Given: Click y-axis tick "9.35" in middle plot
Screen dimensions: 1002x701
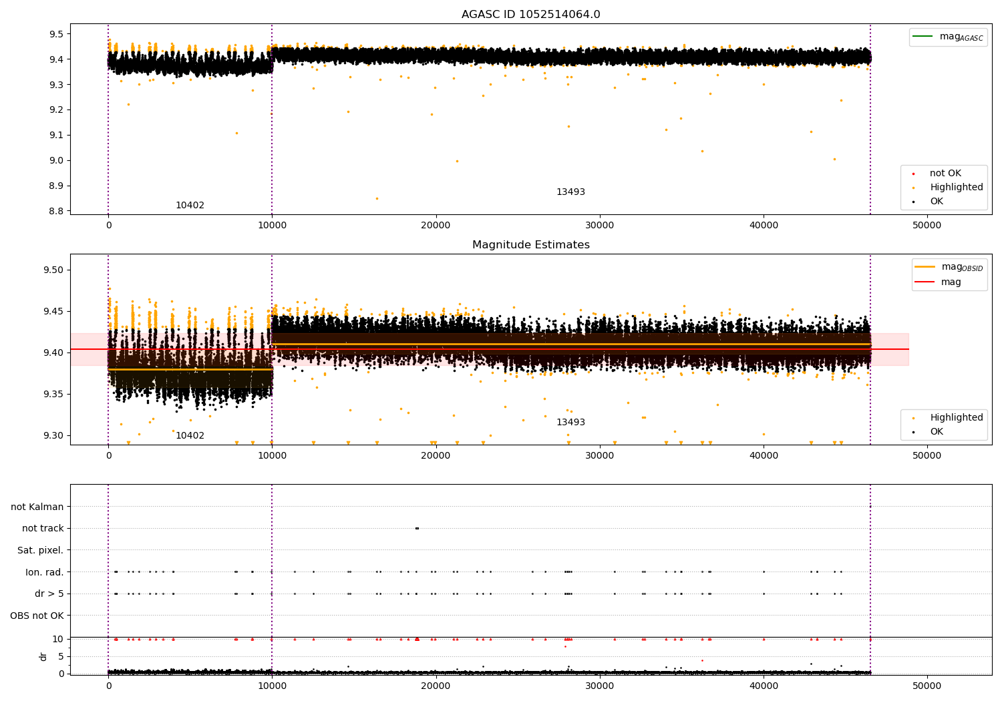Looking at the screenshot, I should click(x=54, y=395).
